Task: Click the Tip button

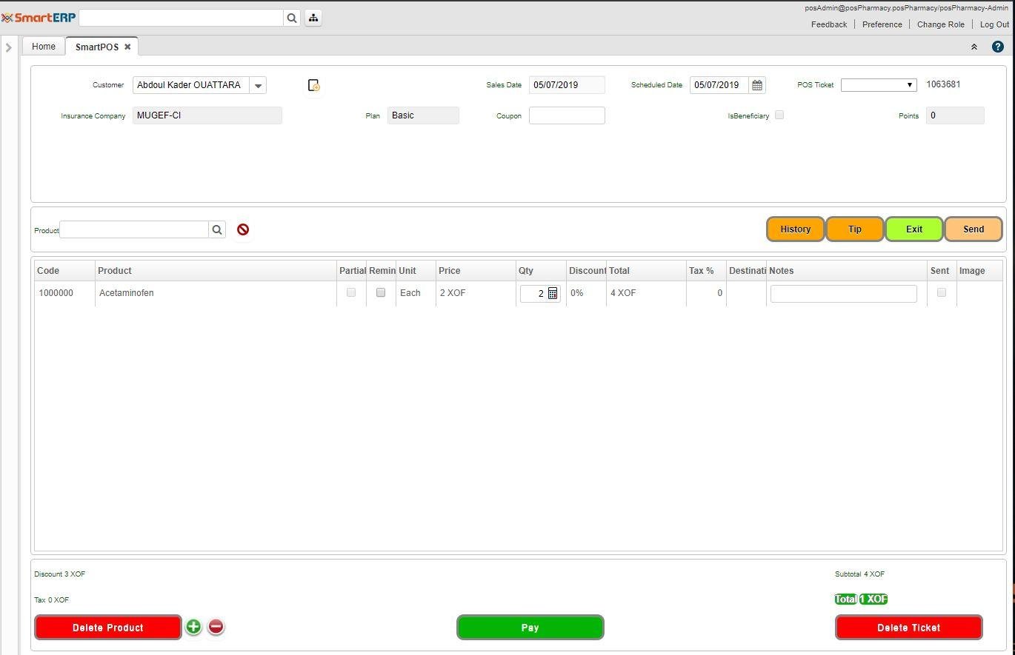Action: (x=855, y=229)
